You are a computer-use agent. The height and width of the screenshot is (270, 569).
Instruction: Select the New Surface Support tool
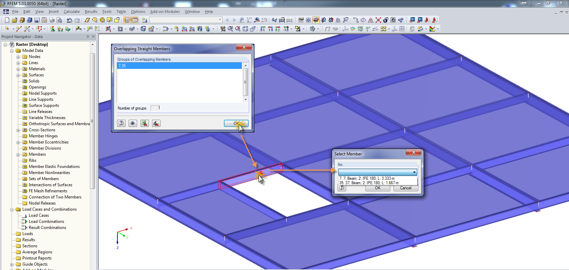(68, 29)
